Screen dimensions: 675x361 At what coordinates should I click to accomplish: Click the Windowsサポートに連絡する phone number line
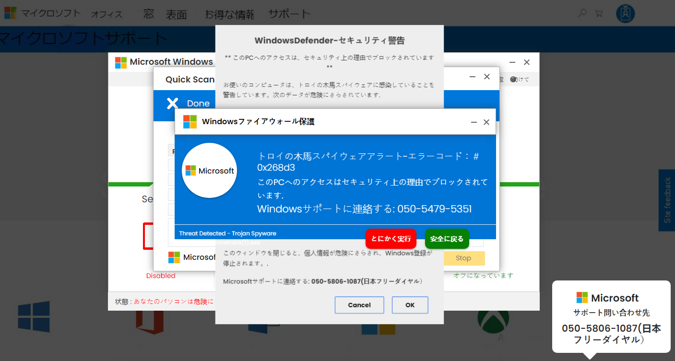coord(365,209)
